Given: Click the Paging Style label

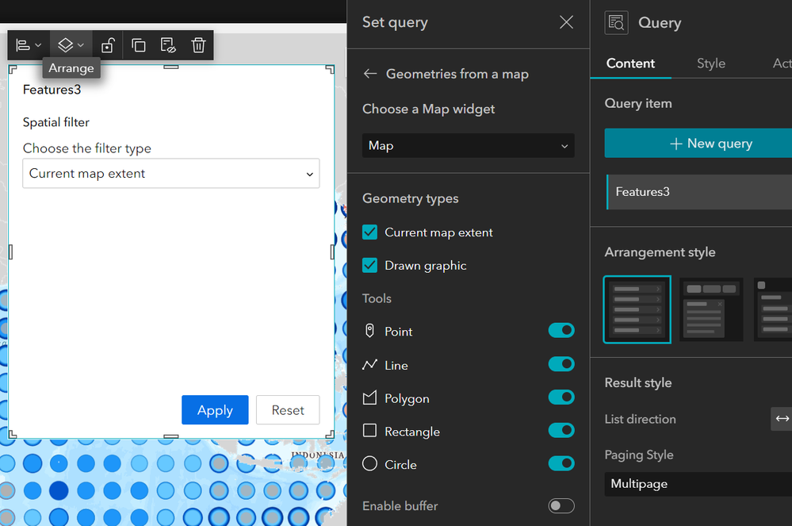Looking at the screenshot, I should 639,455.
